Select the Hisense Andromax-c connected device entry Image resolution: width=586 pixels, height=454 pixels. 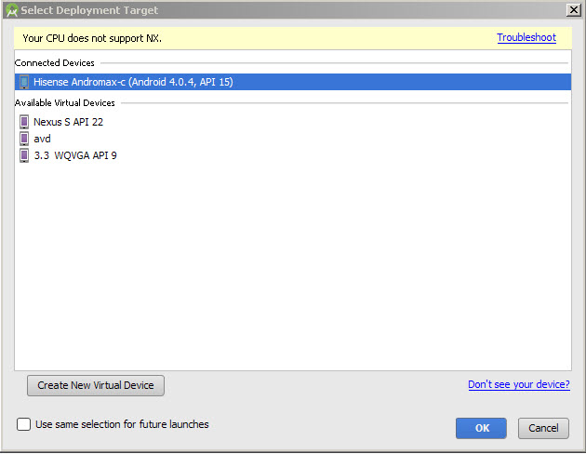point(133,82)
